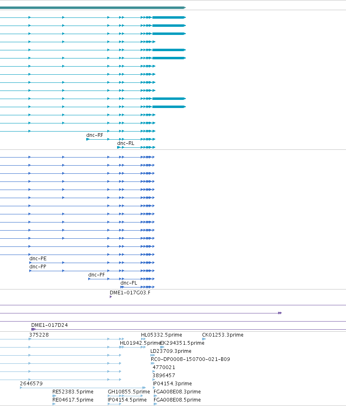346x406 pixels.
Task: Select LD23709.3prime EST label
Action: click(171, 351)
